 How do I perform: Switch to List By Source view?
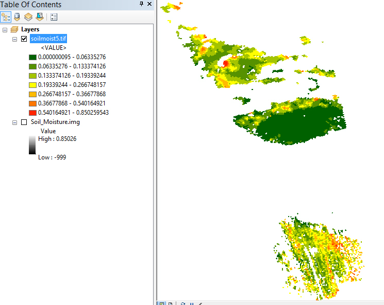17,16
